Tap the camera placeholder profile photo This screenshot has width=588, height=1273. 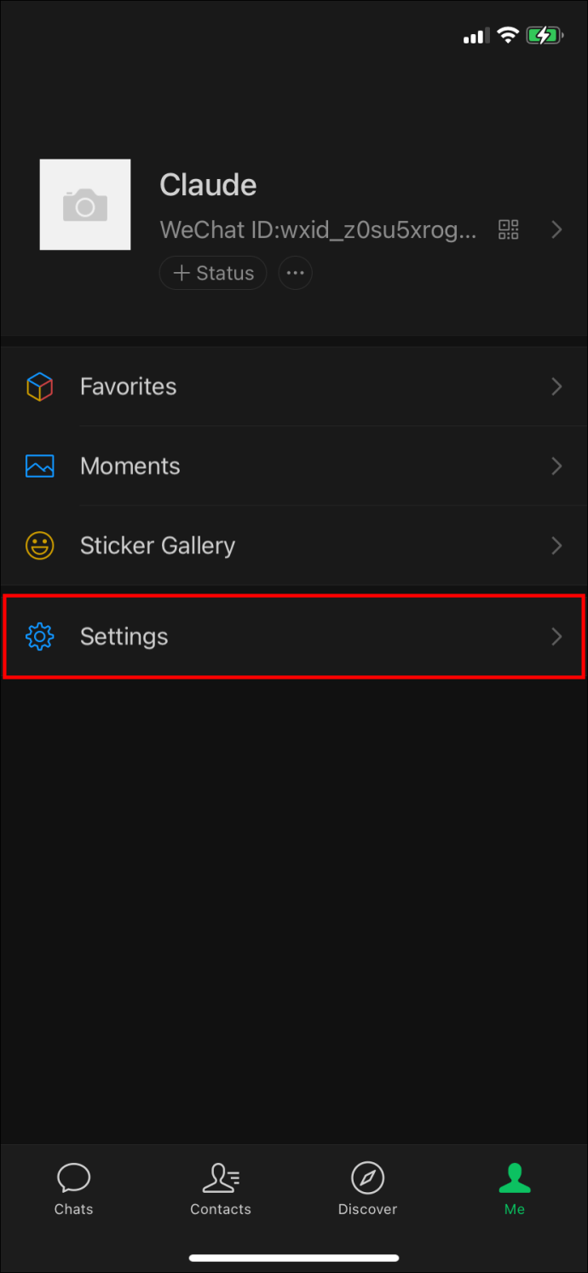click(x=85, y=205)
